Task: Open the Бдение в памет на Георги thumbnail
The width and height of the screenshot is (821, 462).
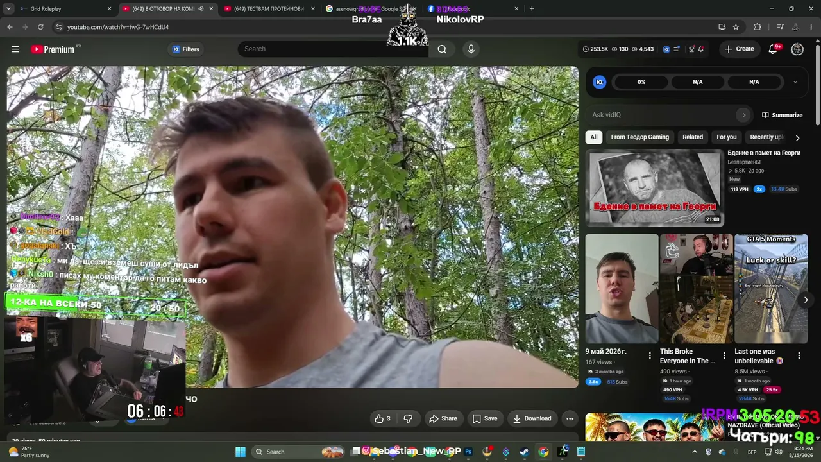Action: (655, 188)
